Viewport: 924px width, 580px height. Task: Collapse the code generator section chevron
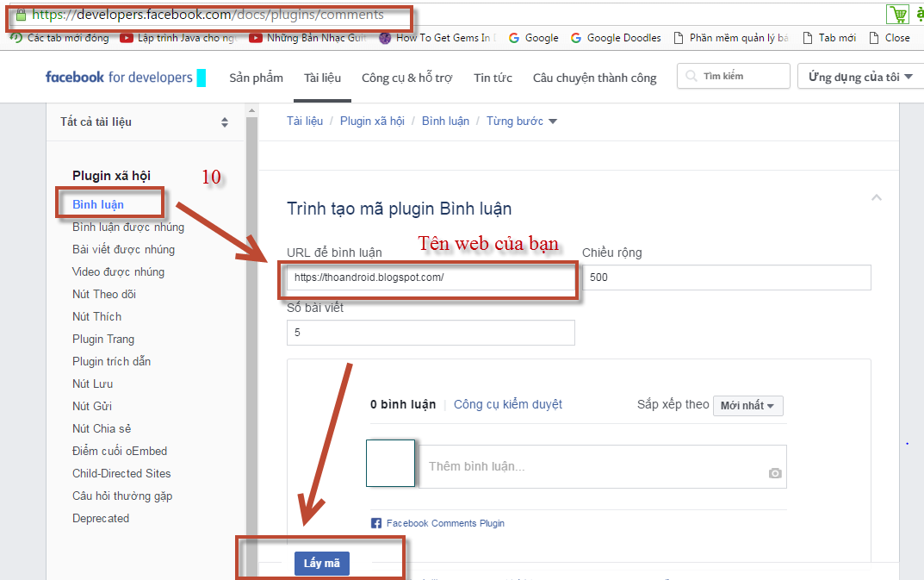pos(877,197)
